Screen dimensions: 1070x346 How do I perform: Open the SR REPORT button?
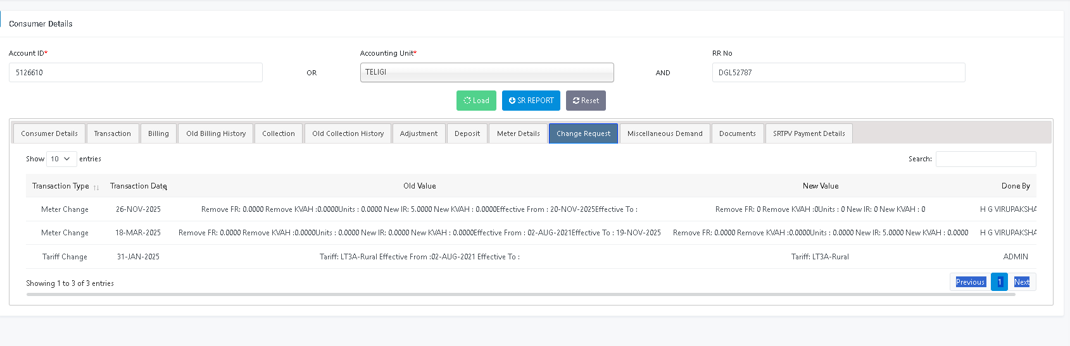[x=531, y=101]
